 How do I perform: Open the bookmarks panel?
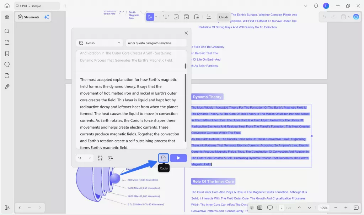[x=7, y=53]
